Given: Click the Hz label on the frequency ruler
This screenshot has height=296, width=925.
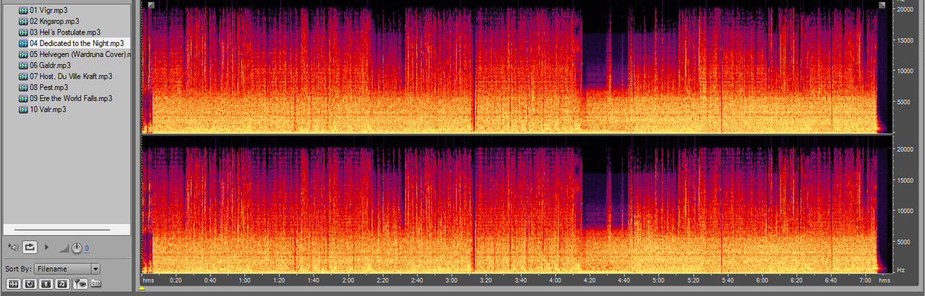Looking at the screenshot, I should tap(900, 269).
